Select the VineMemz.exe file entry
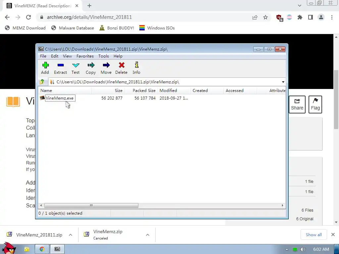The width and height of the screenshot is (339, 254). pos(60,98)
